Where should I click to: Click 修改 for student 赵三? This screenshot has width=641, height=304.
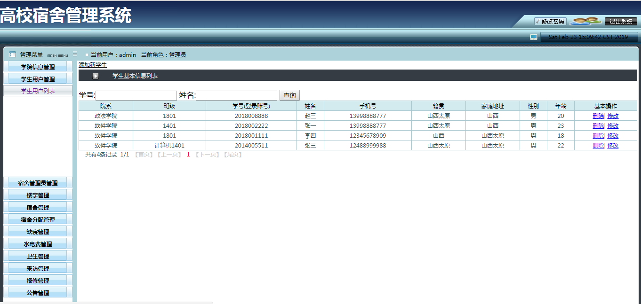click(613, 116)
